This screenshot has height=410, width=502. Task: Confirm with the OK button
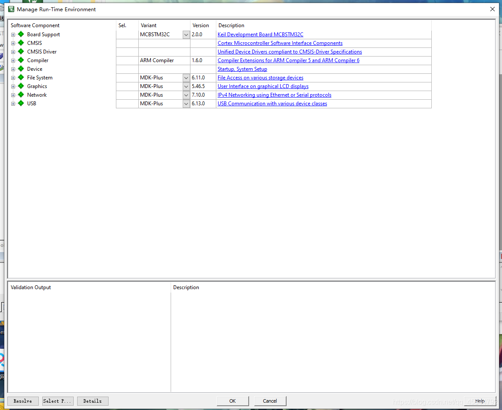pos(233,401)
